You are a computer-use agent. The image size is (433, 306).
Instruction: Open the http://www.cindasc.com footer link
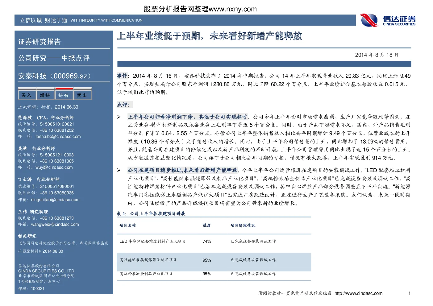pyautogui.click(x=358, y=293)
